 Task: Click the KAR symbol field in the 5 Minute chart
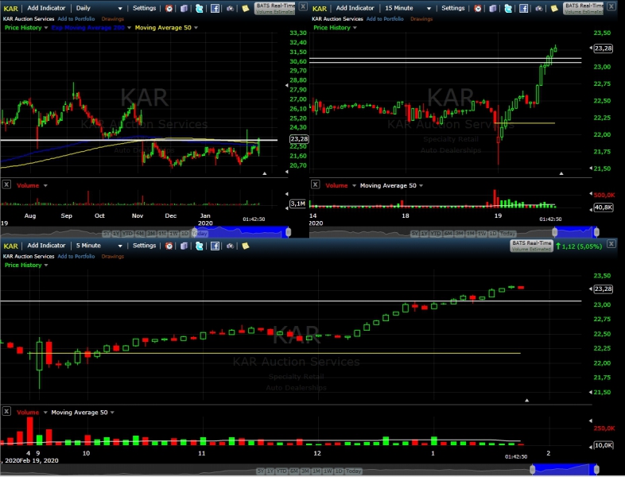[11, 246]
